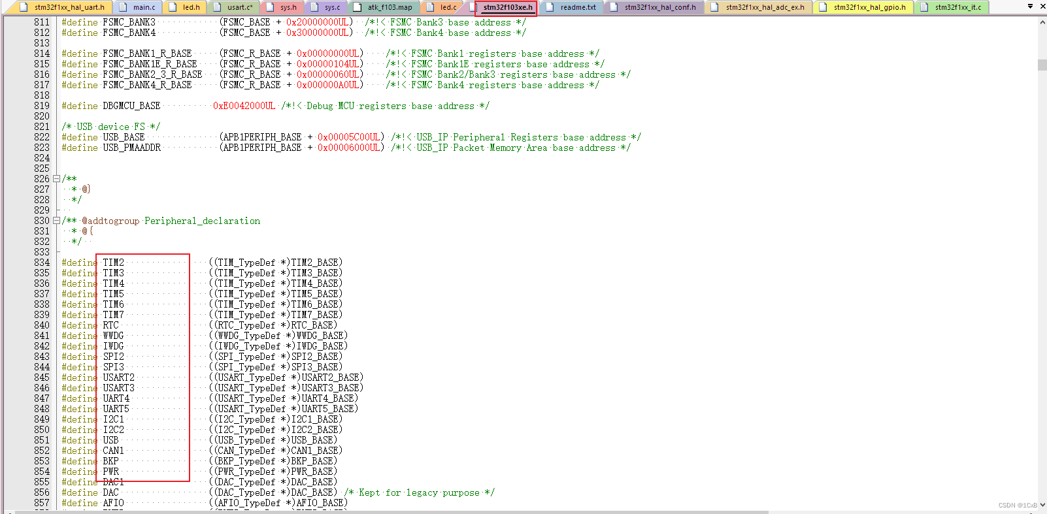Click the WWDG define name
This screenshot has width=1047, height=514.
coord(113,336)
